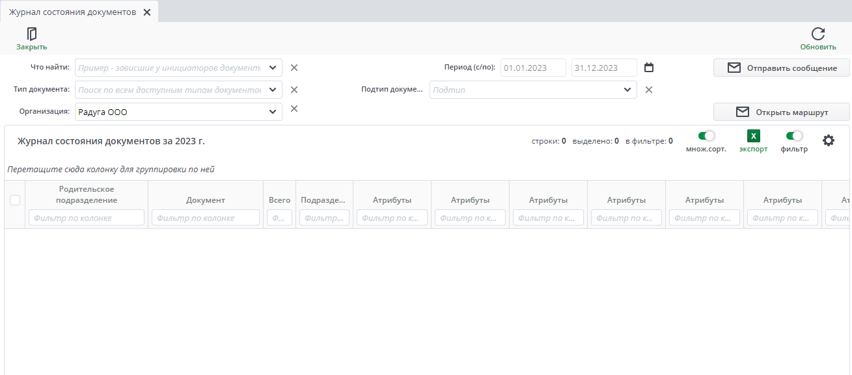Click the 'выделено: 0' counter
852x375 pixels.
(x=596, y=140)
